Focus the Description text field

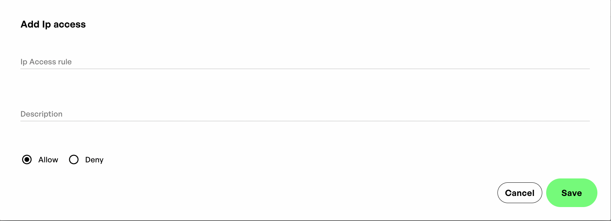tap(304, 114)
